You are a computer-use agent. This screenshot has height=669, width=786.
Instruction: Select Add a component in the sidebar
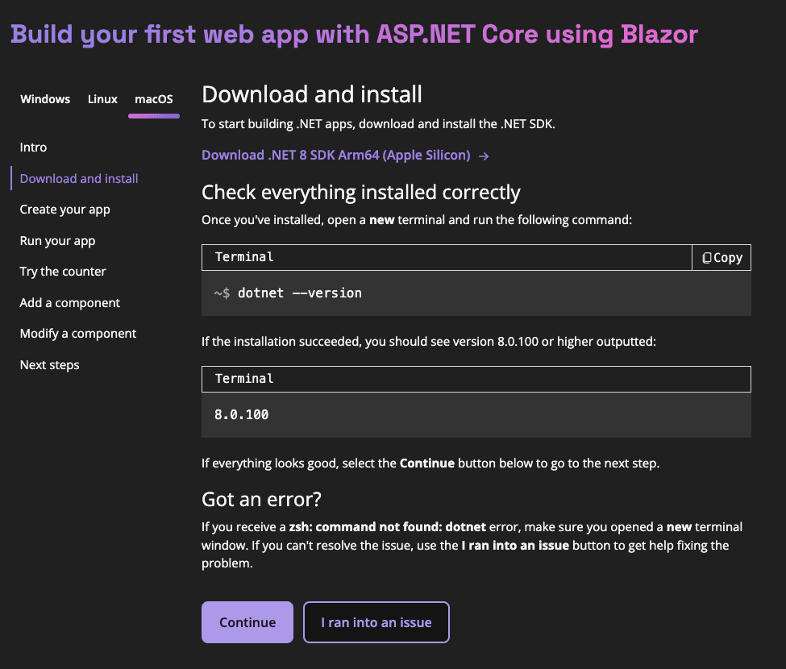(x=69, y=302)
